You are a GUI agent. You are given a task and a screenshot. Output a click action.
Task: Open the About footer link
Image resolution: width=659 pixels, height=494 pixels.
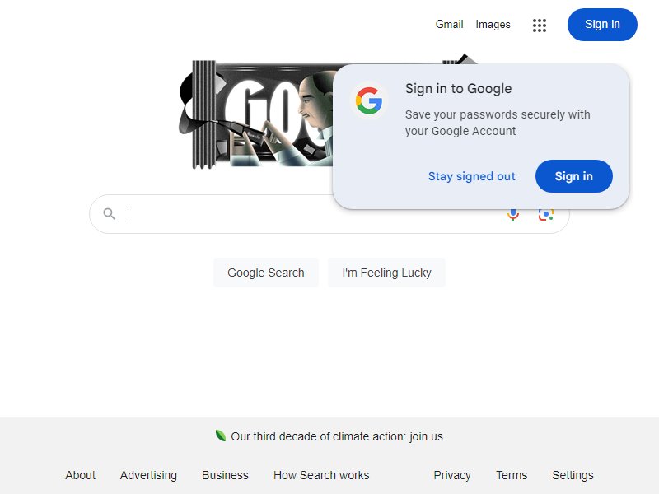(80, 475)
